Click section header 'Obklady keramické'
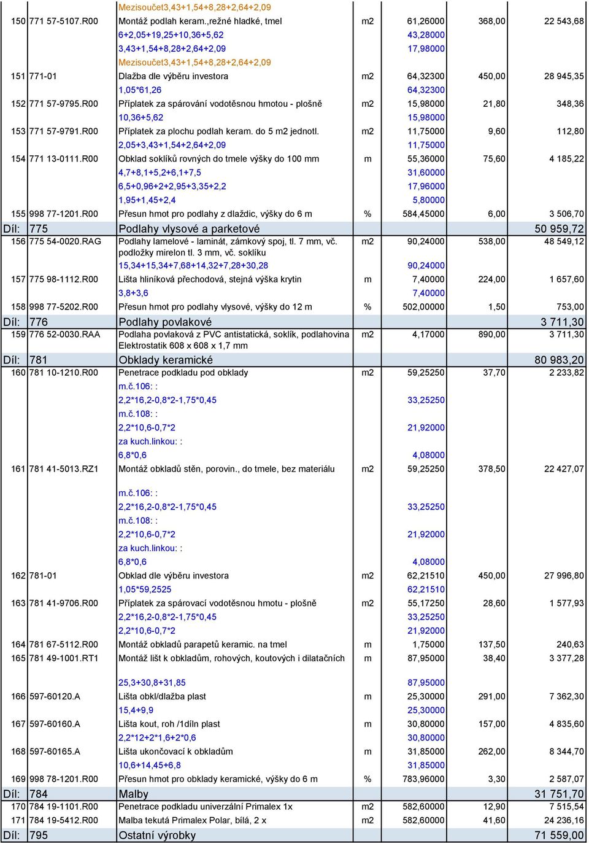The height and width of the screenshot is (843, 589). click(166, 360)
